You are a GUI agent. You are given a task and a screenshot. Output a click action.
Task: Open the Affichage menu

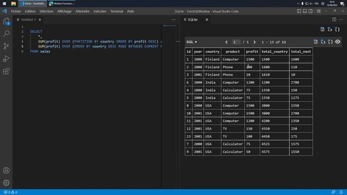pos(64,11)
